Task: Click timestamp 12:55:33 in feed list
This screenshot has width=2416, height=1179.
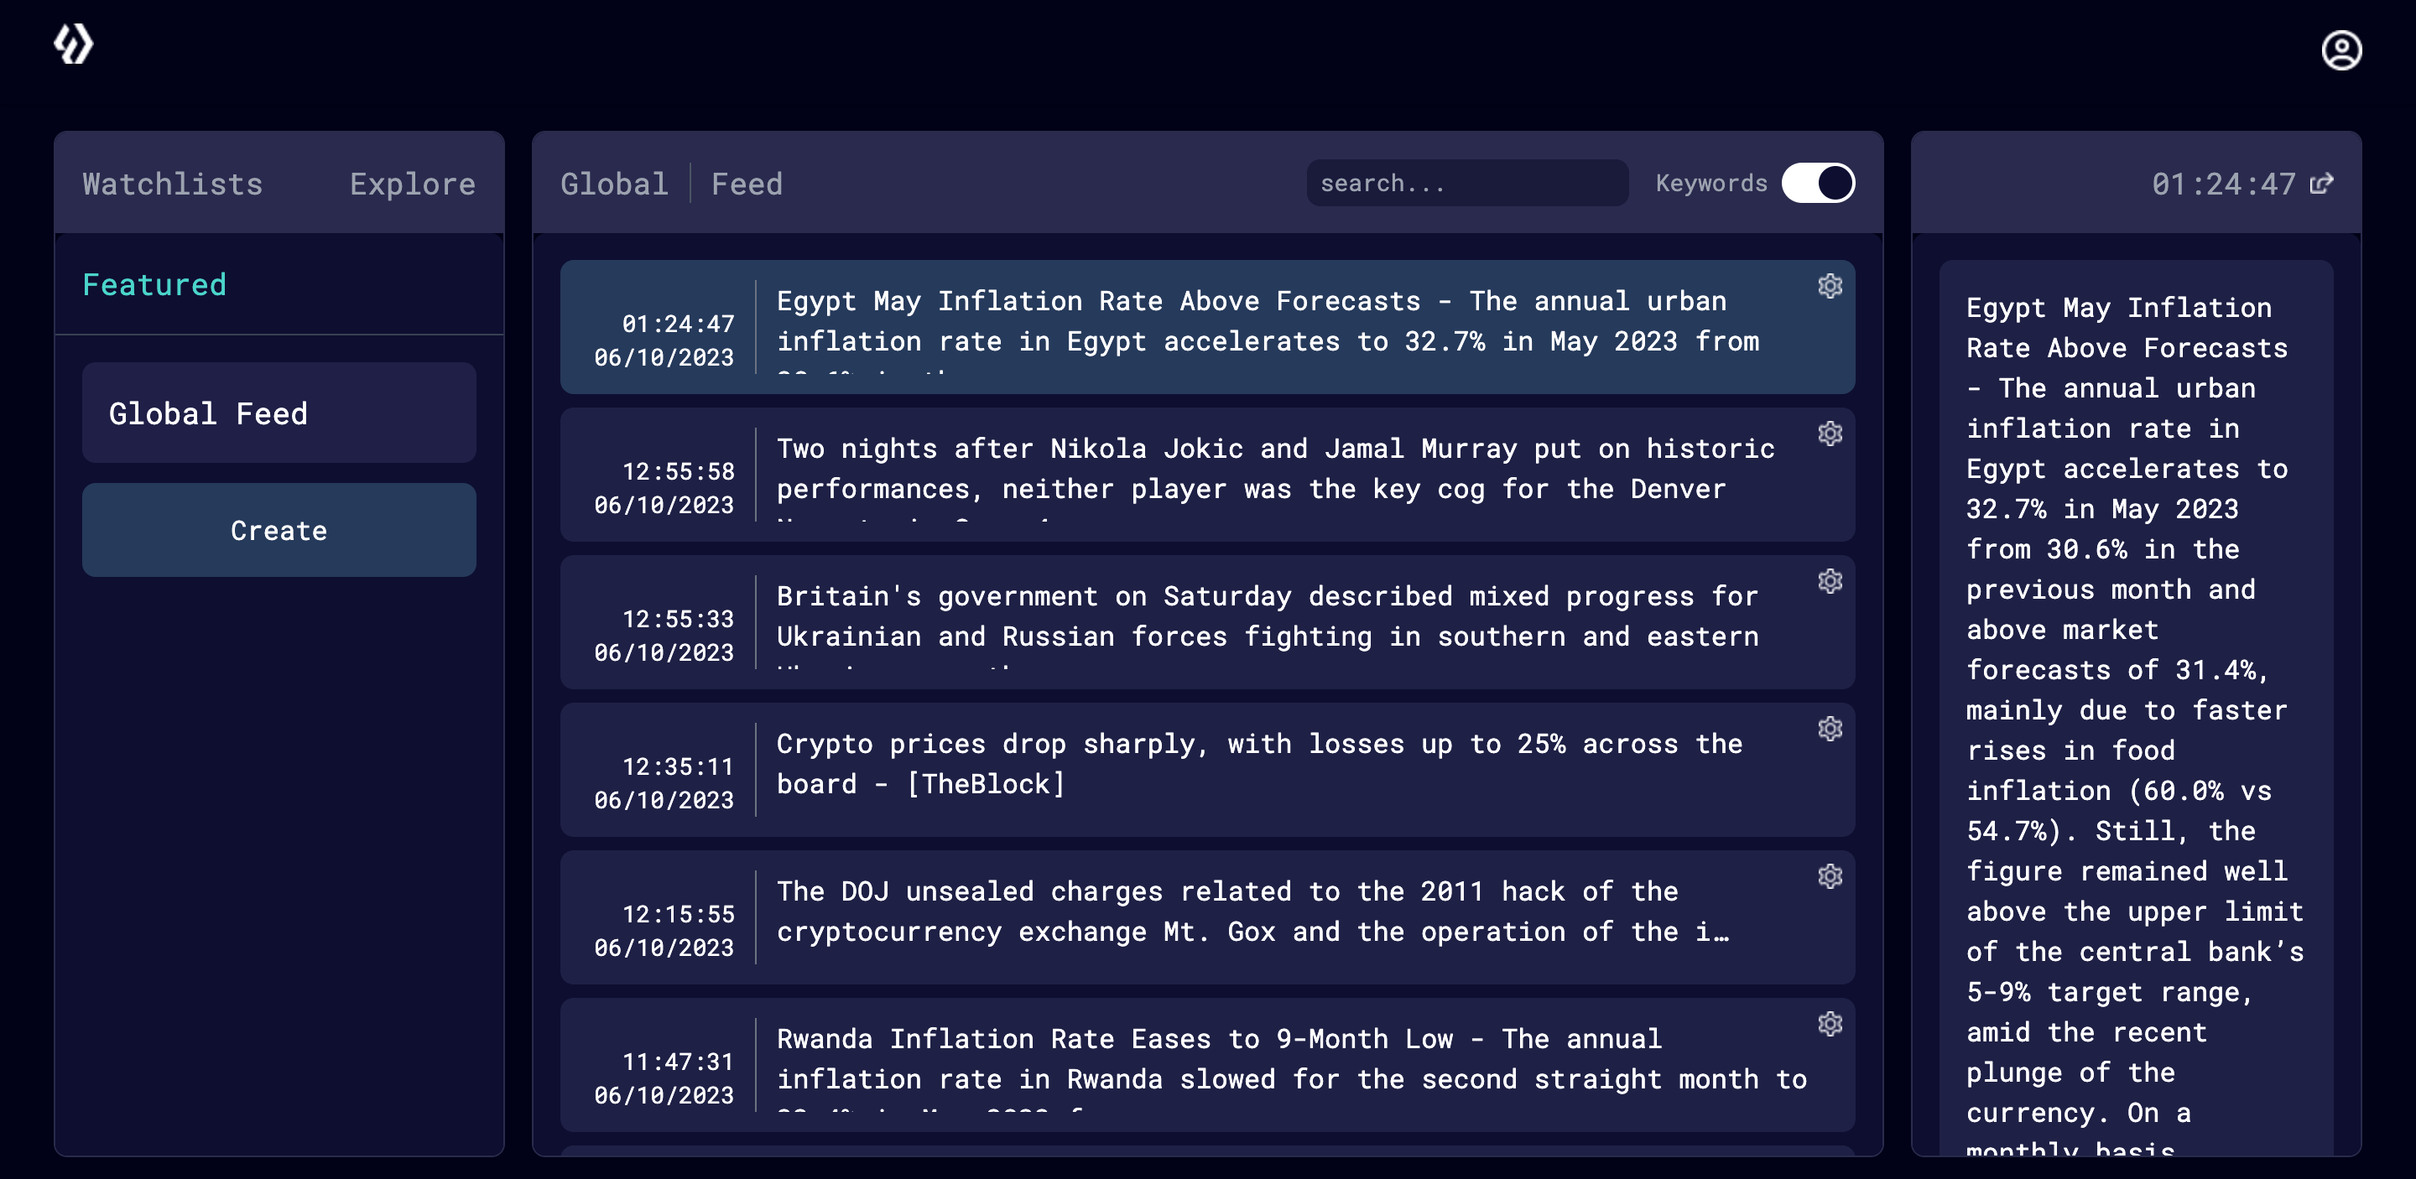Action: 678,619
